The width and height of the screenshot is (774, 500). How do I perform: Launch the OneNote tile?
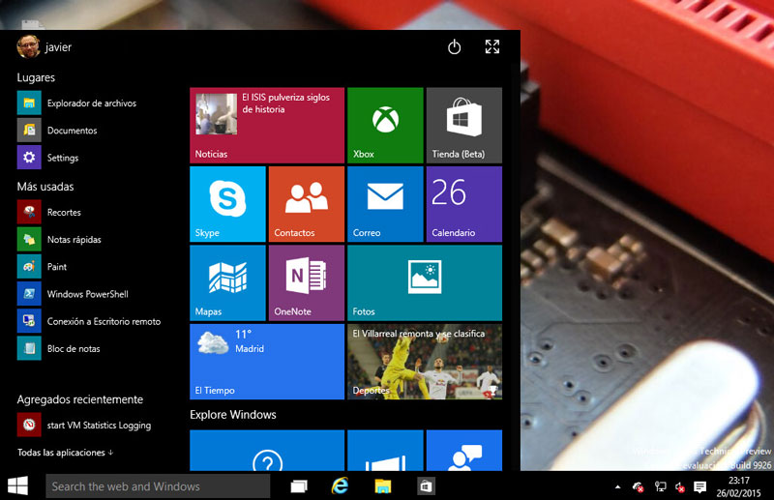(307, 282)
